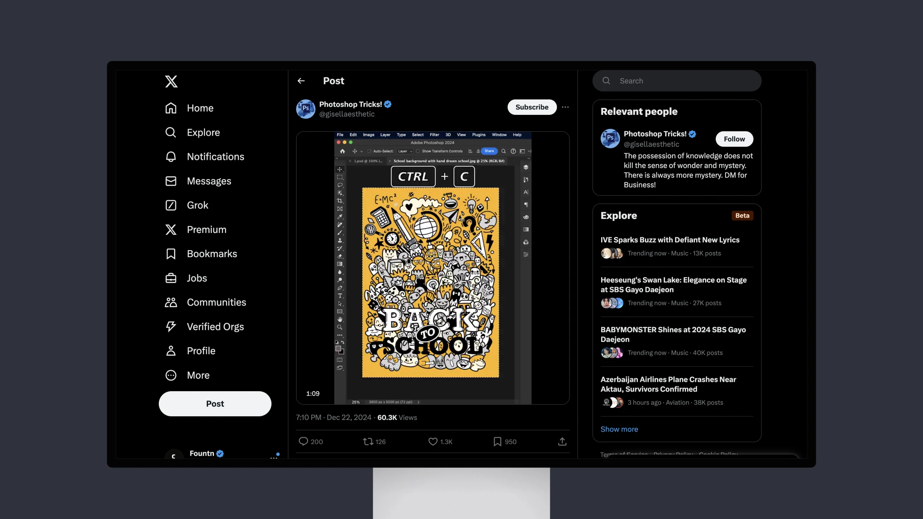Click IVE Sparks Buzz trending topic
The width and height of the screenshot is (923, 519).
(670, 240)
